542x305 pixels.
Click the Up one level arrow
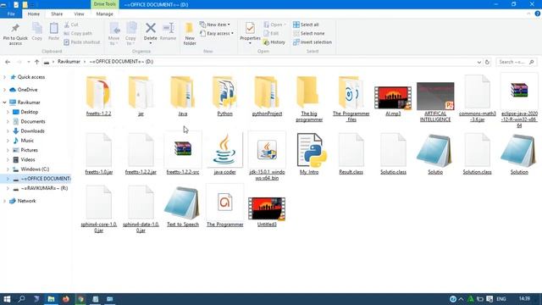[36, 62]
